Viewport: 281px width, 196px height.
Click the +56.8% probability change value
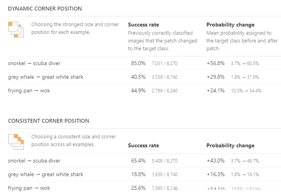(216, 63)
